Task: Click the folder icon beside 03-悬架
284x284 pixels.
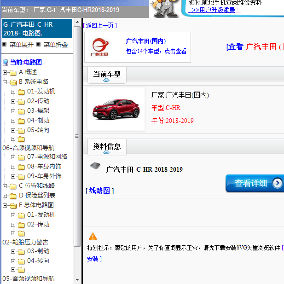Action: click(x=21, y=111)
